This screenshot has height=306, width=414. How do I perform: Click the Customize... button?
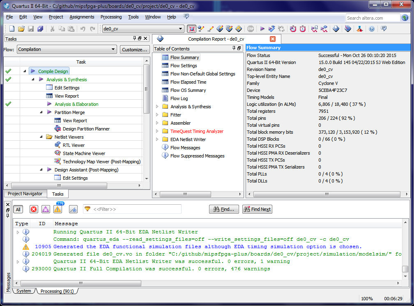(134, 50)
